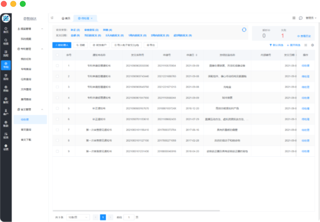Click the grid apps icon in top bar
The image size is (320, 222).
pos(294,18)
